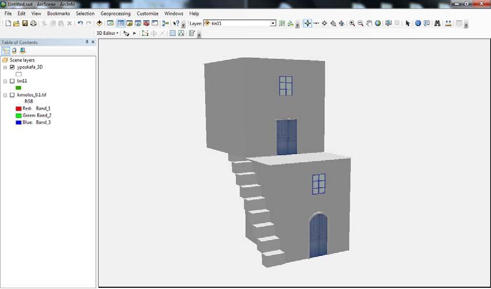Uncheck the yposkafa_3D layer checkbox
The height and width of the screenshot is (289, 491).
tap(12, 67)
